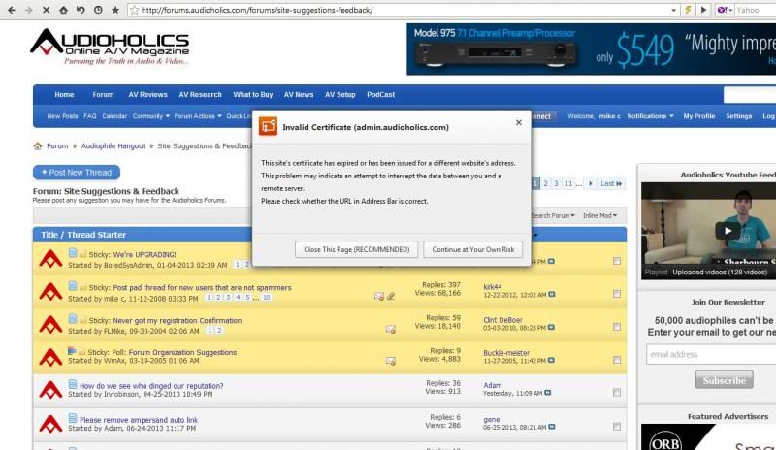Play the Audioholics YouTube feed video
Viewport: 776px width, 450px height.
click(x=727, y=230)
